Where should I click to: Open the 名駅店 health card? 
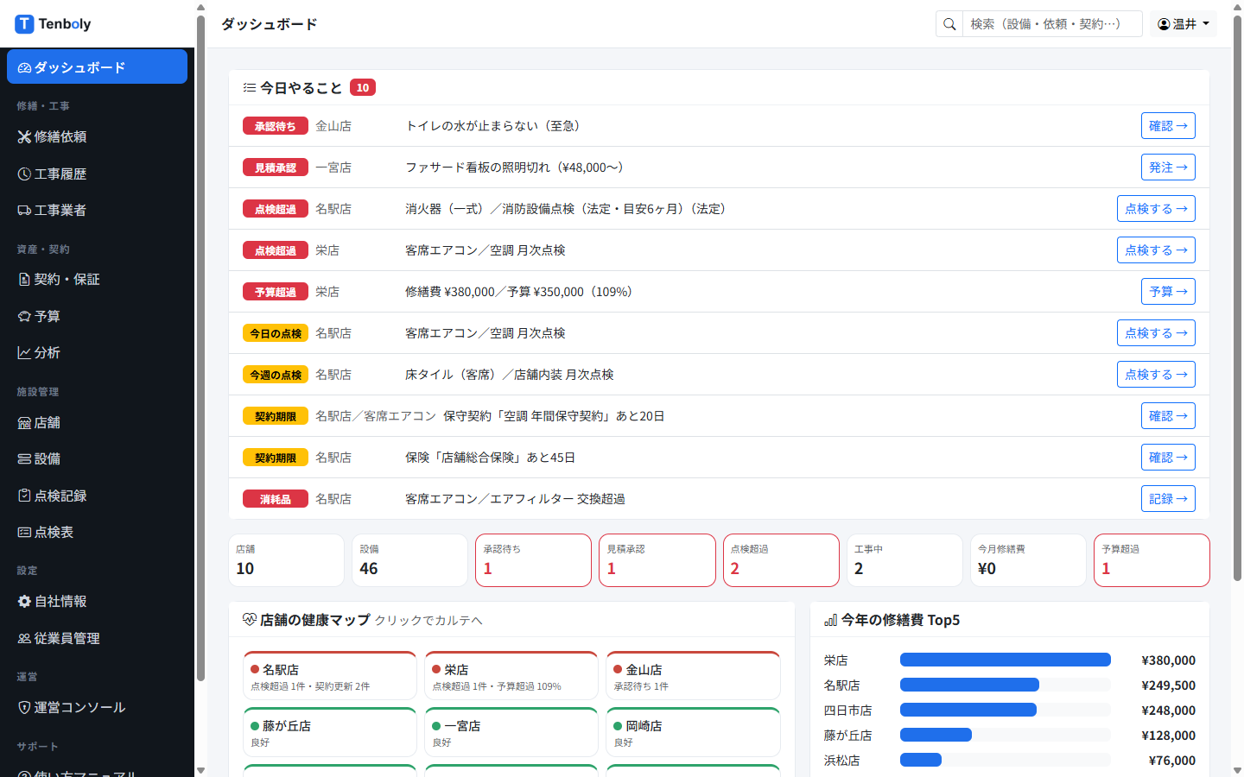pos(330,676)
